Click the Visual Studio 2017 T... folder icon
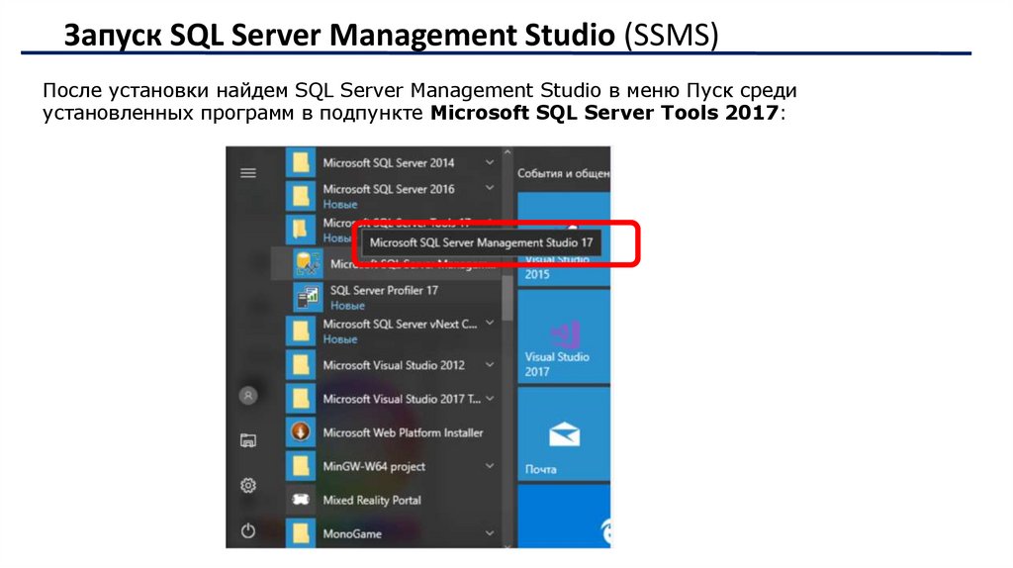This screenshot has width=1013, height=568. [x=301, y=399]
